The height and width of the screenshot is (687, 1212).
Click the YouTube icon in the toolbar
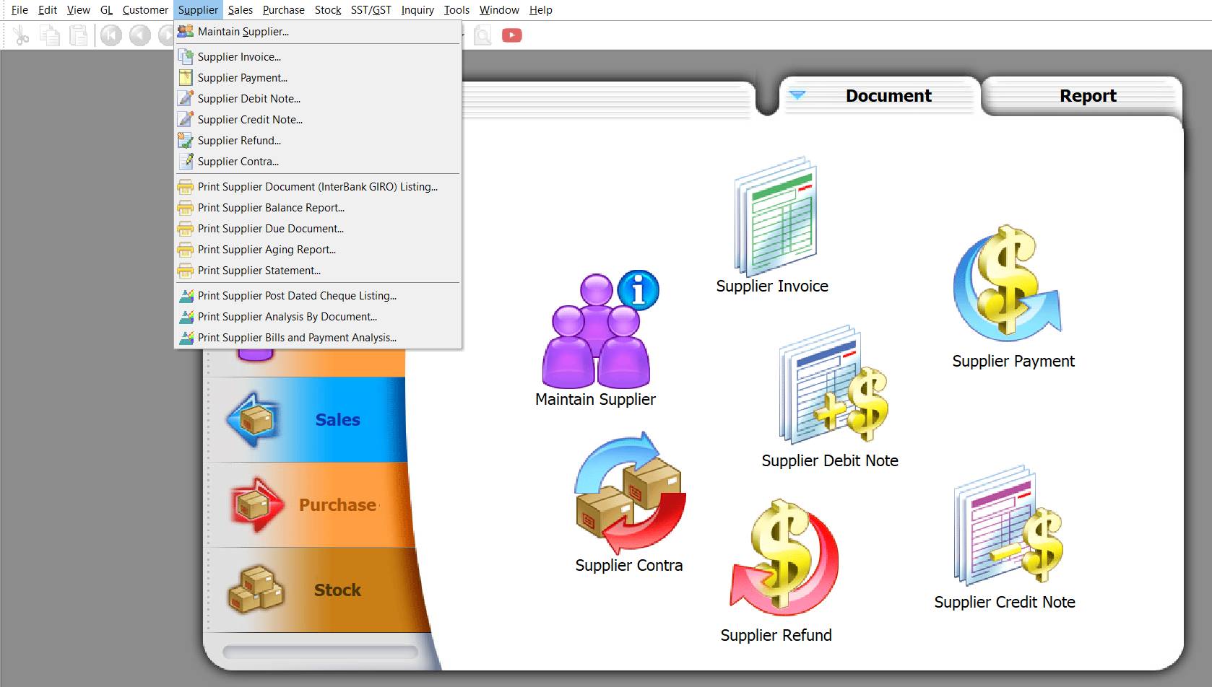pos(512,34)
